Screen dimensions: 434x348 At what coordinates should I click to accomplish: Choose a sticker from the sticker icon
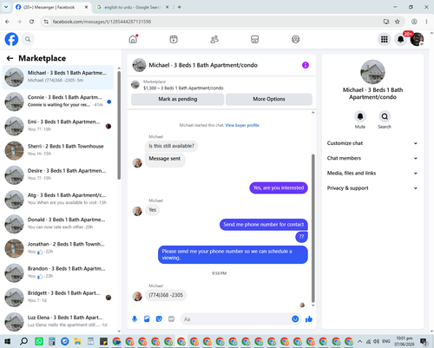pos(159,319)
